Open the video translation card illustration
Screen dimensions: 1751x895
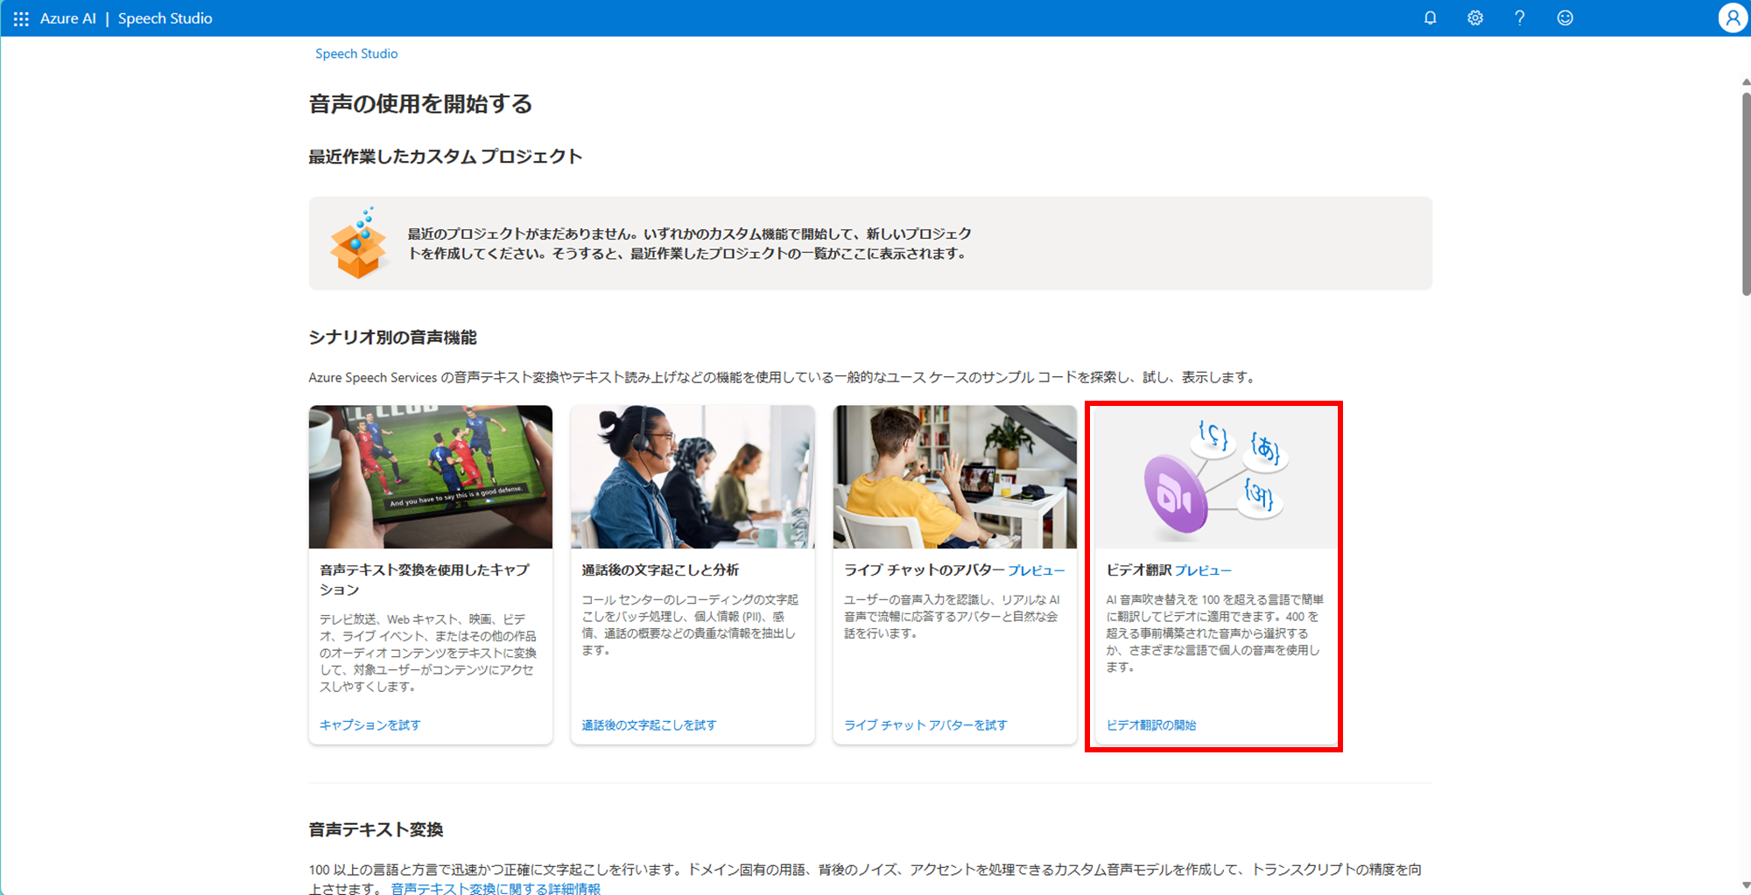1217,477
